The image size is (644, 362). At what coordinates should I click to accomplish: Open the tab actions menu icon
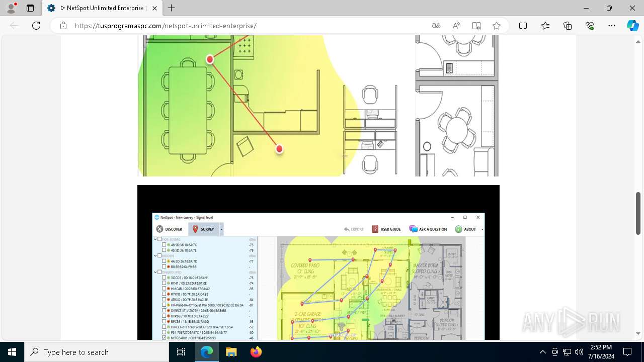coord(30,8)
